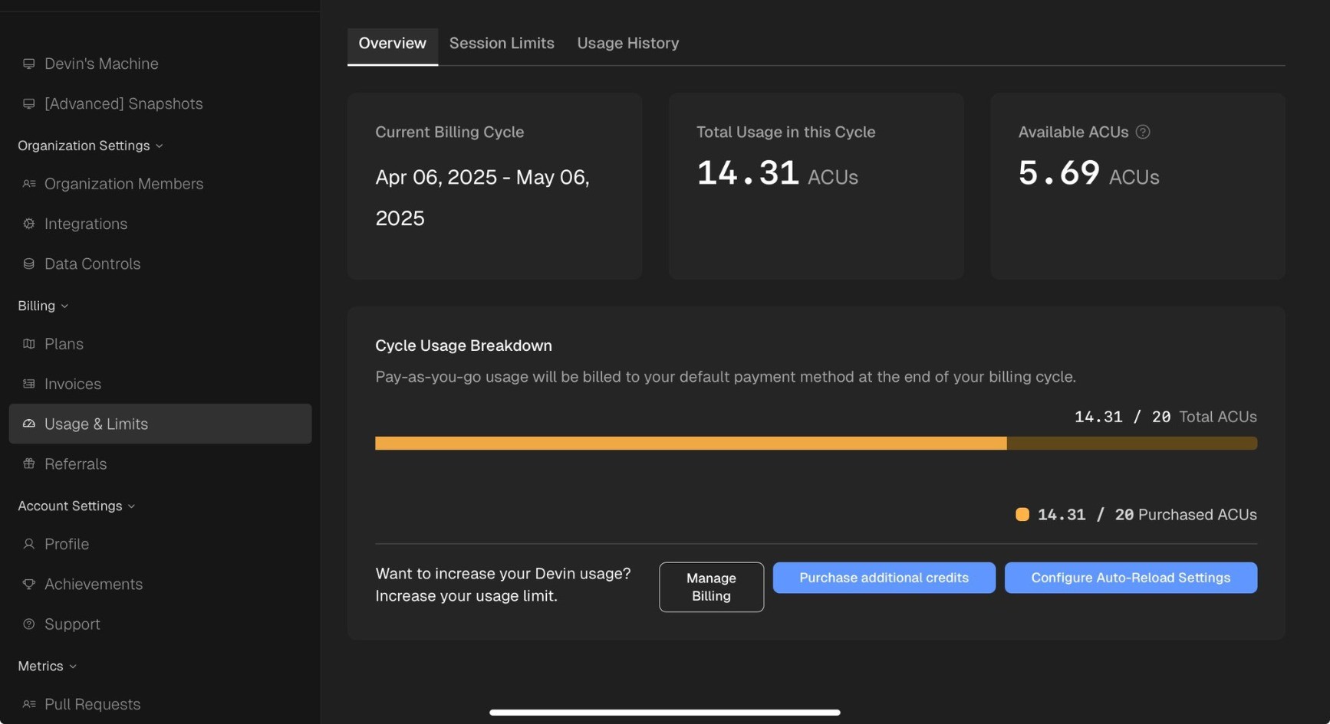The height and width of the screenshot is (724, 1330).
Task: Open the Plans page
Action: click(160, 344)
